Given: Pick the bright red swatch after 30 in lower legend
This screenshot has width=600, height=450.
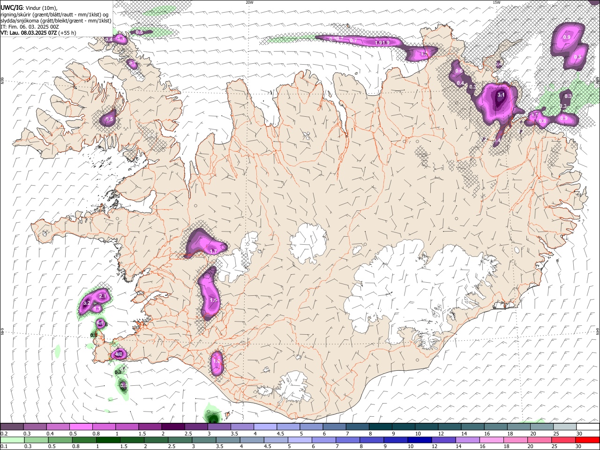Looking at the screenshot, I should [x=588, y=440].
